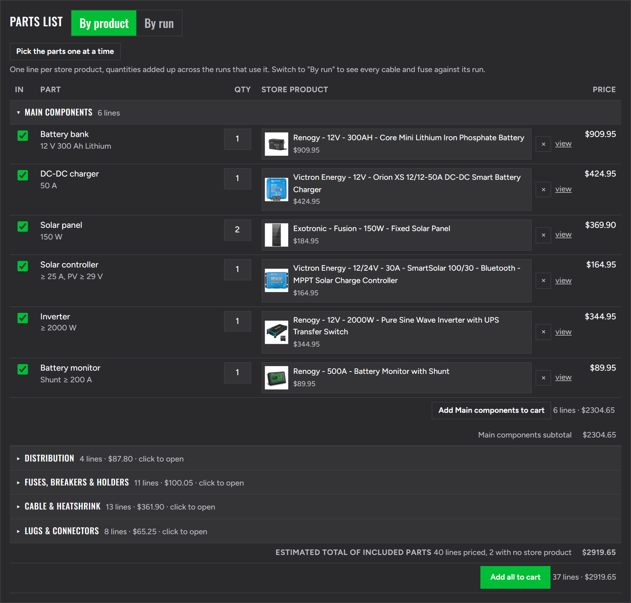Collapse the Main Components section
Viewport: 631px width, 603px height.
coord(315,113)
